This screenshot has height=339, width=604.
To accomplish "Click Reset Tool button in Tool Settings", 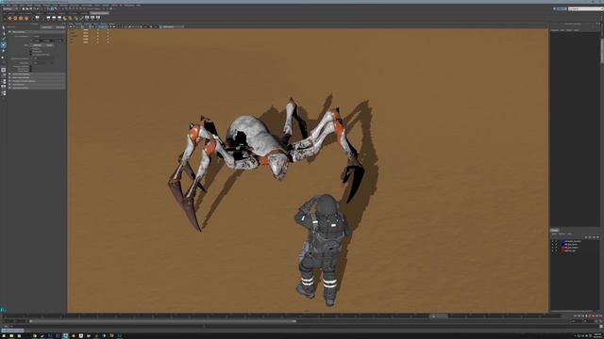I will [x=47, y=27].
